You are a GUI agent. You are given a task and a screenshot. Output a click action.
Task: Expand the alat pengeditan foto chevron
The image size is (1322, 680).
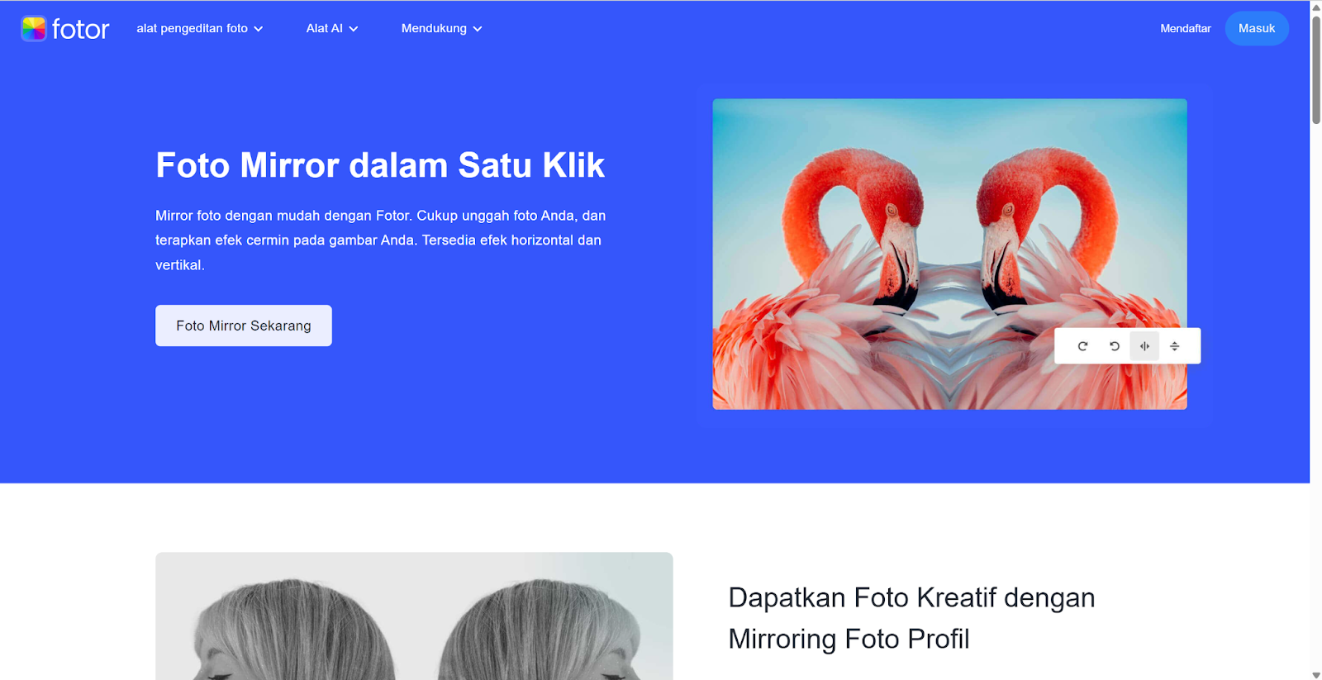(259, 29)
